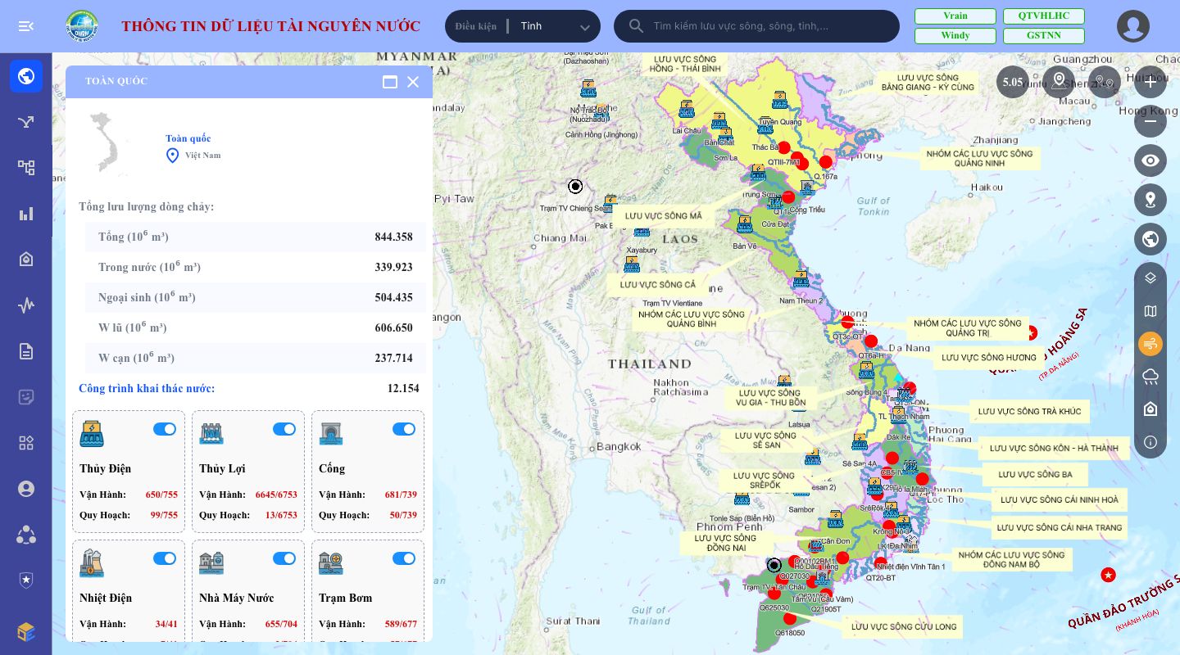Image resolution: width=1180 pixels, height=655 pixels.
Task: Open the info circle map tool
Action: (x=1150, y=442)
